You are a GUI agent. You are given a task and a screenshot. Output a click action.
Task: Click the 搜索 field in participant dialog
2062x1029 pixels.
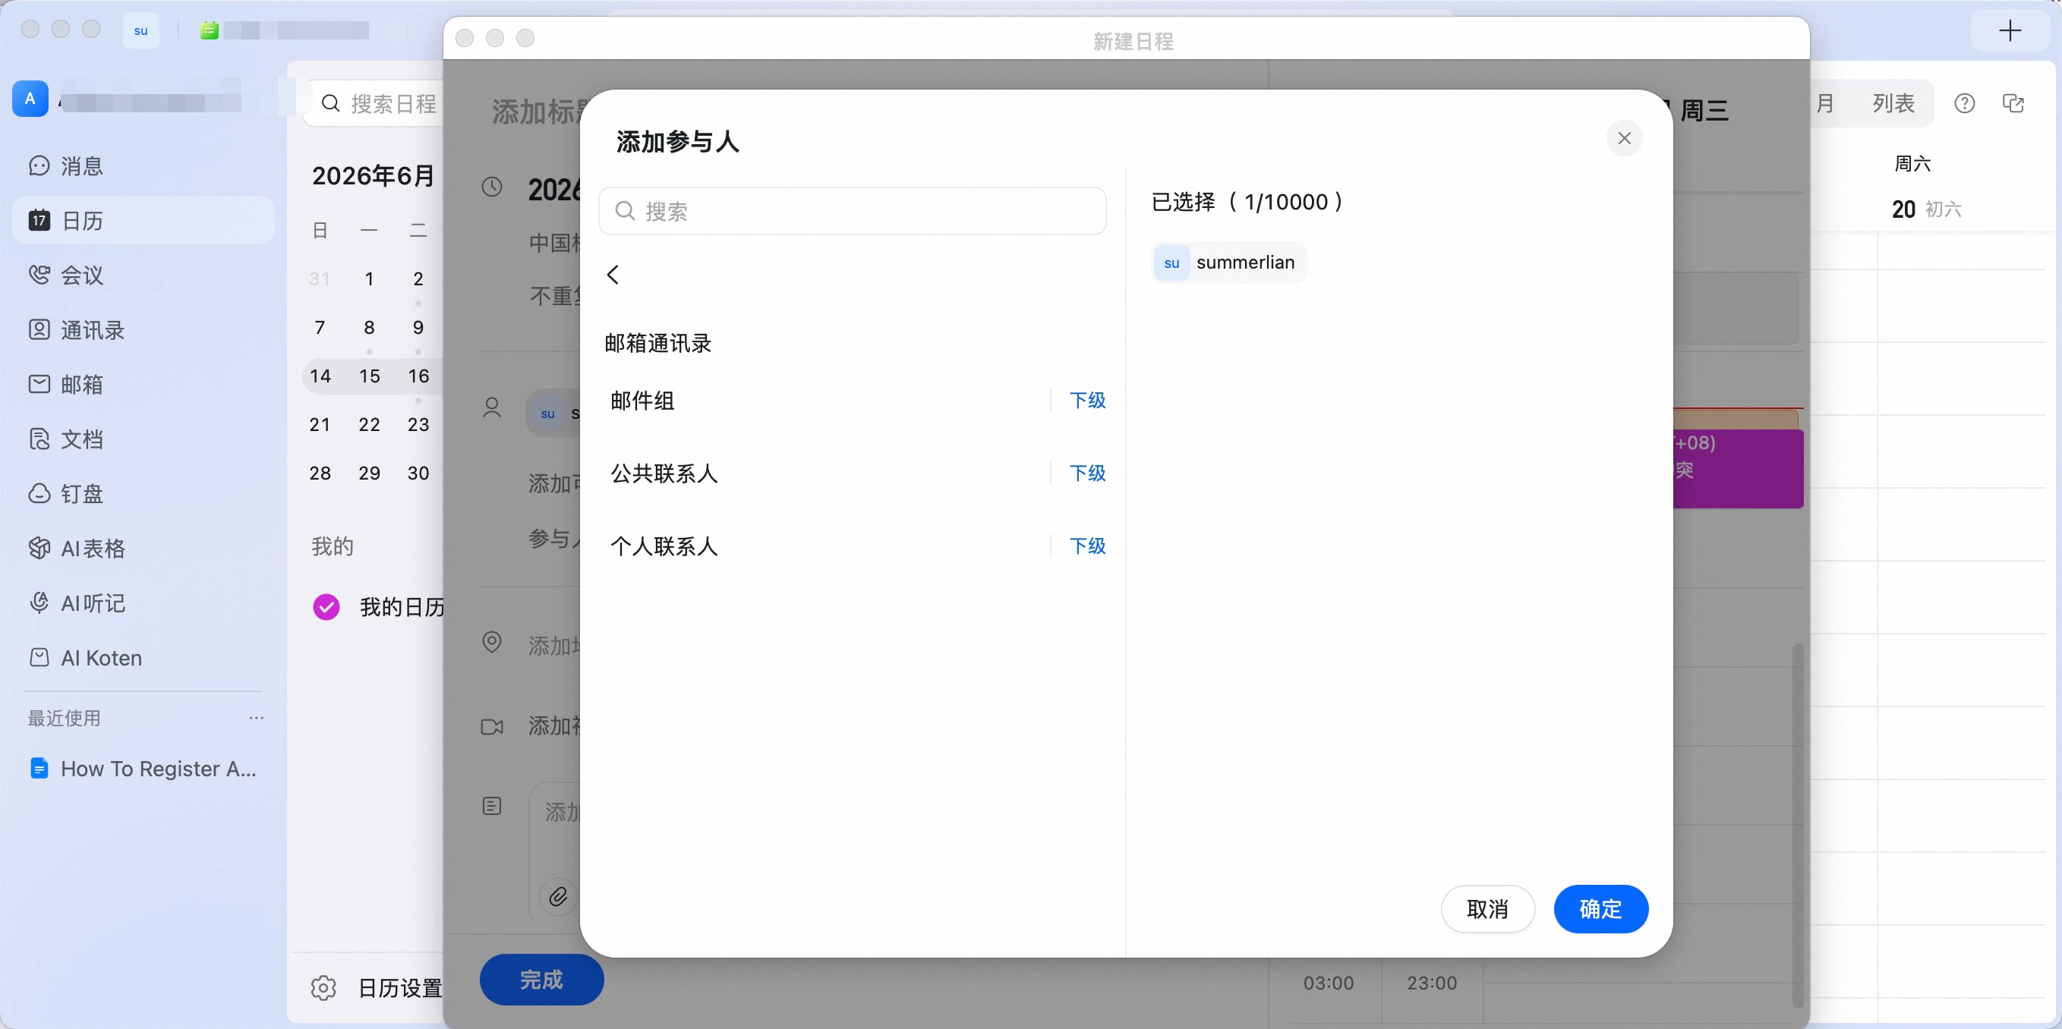tap(853, 211)
